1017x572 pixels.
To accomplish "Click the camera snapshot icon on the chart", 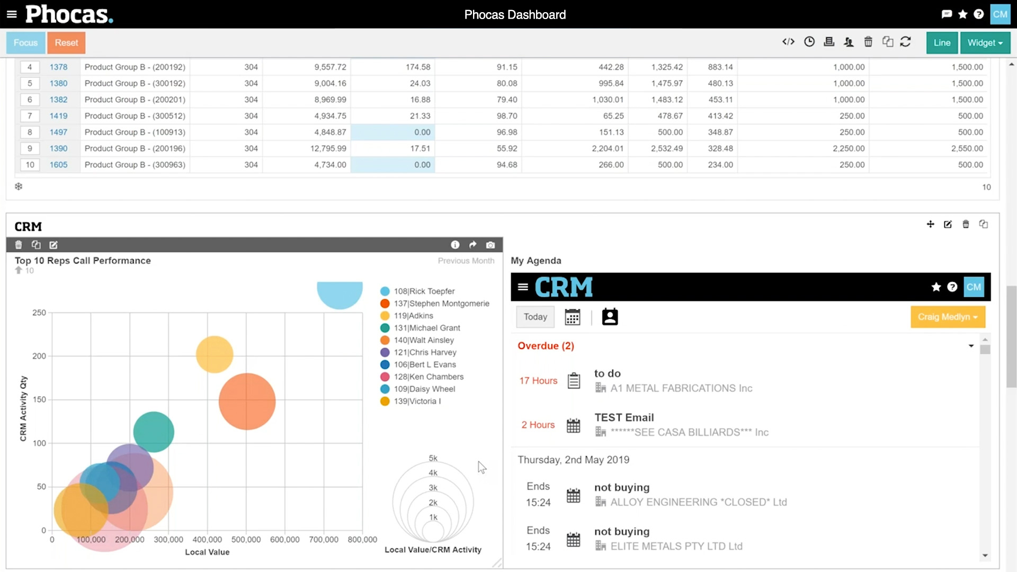I will 490,245.
